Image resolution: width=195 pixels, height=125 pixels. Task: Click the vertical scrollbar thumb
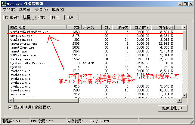(x=184, y=40)
